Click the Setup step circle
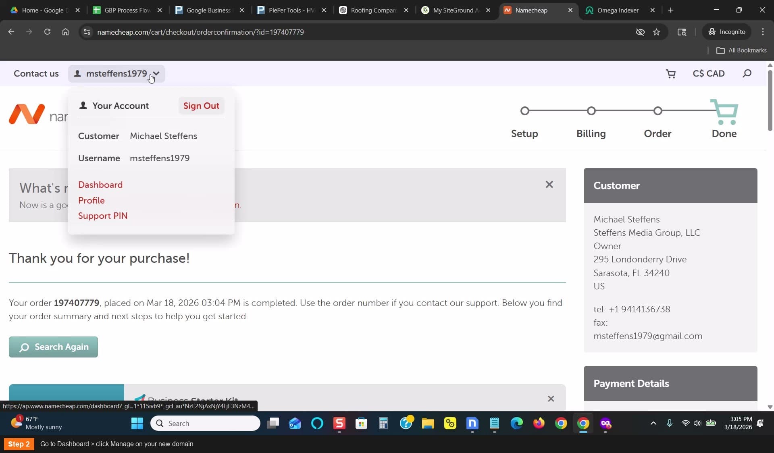Screen dimensions: 774x453 click(x=524, y=111)
